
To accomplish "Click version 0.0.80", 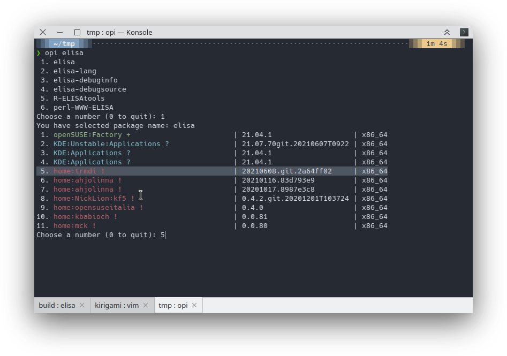I will click(254, 226).
